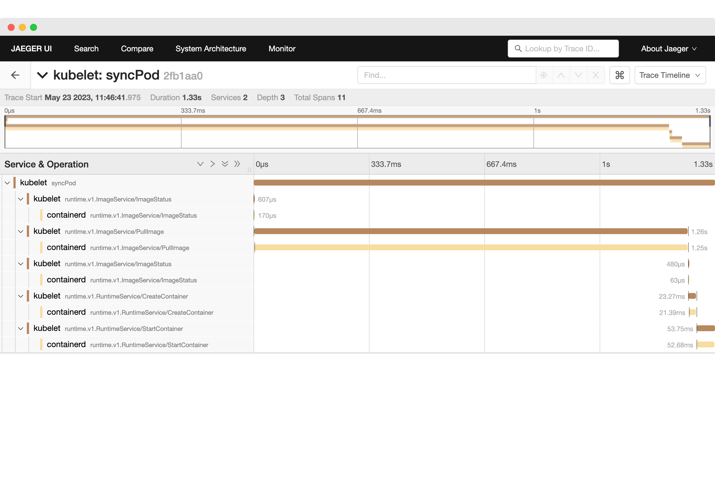Image resolution: width=715 pixels, height=500 pixels.
Task: Click the About Jaeger dropdown
Action: click(669, 49)
